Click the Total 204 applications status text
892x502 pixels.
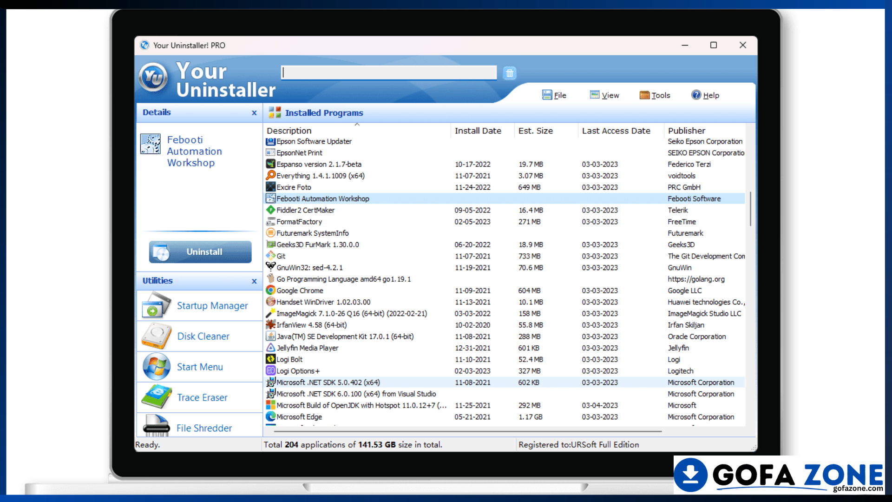(353, 445)
